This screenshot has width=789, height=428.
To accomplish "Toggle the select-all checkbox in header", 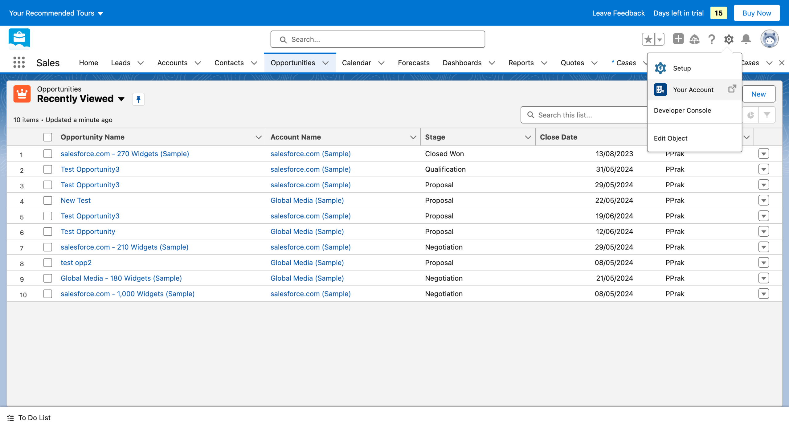I will tap(48, 137).
